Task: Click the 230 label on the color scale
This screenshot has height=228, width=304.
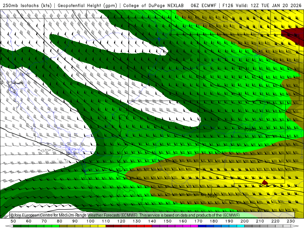Action: pyautogui.click(x=291, y=221)
